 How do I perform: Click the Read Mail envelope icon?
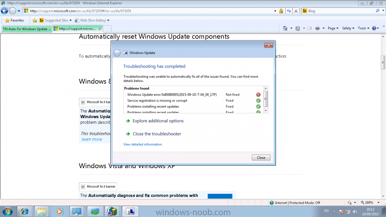[x=310, y=28]
